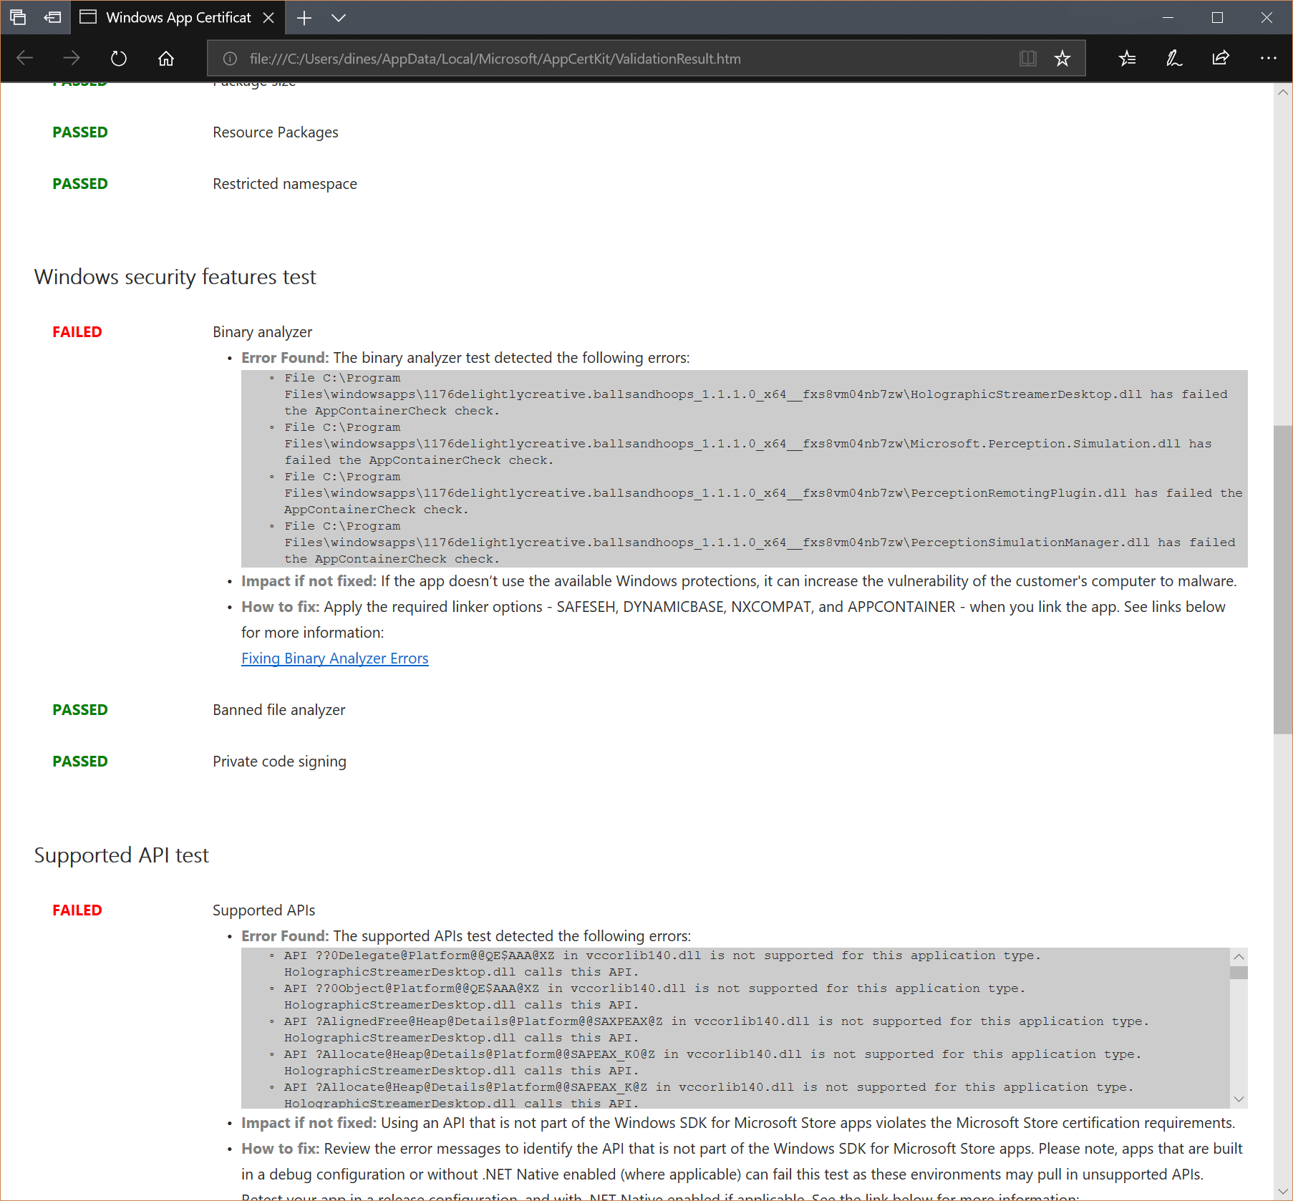Click the '??0Delegate@Platform' API error line
Image resolution: width=1293 pixels, height=1201 pixels.
click(x=662, y=964)
